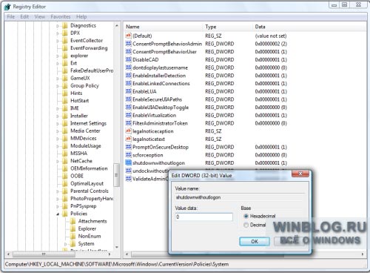
Task: Expand the Internet Settings tree node
Action: pyautogui.click(x=58, y=123)
